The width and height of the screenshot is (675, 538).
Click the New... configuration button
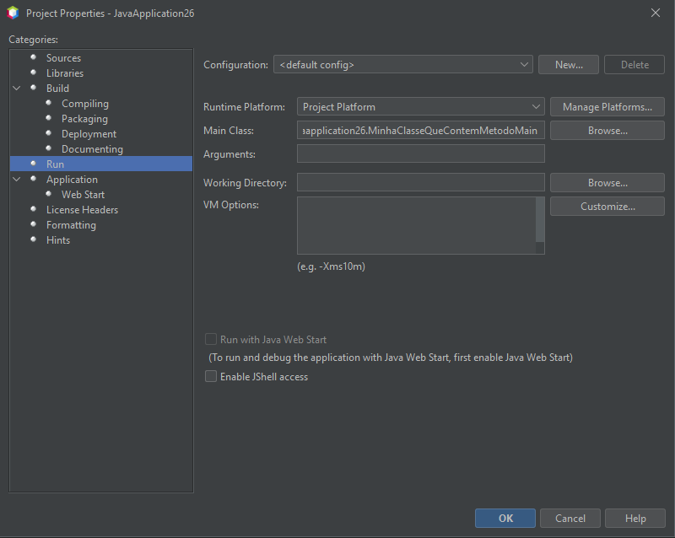tap(569, 65)
